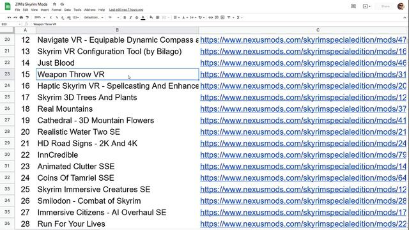Open the font family dropdown
Viewport: 409px width, 230px height.
click(x=93, y=17)
